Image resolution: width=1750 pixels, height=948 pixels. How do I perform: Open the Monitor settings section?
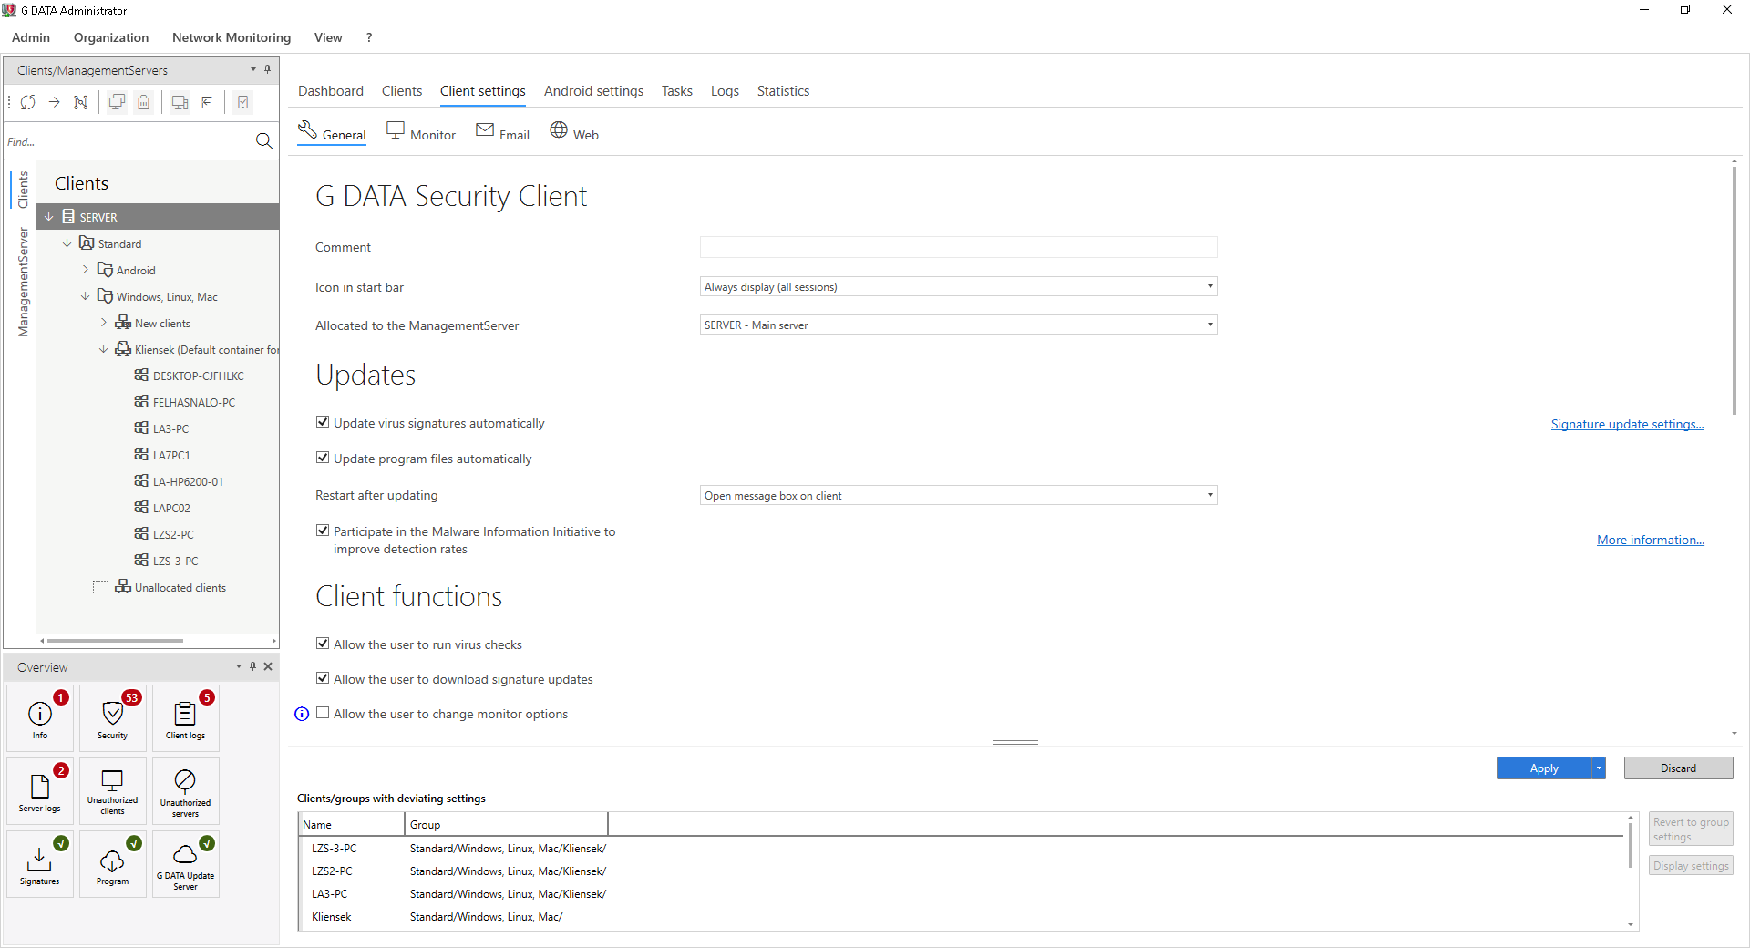pyautogui.click(x=421, y=133)
